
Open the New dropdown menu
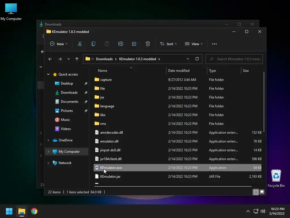tap(59, 44)
